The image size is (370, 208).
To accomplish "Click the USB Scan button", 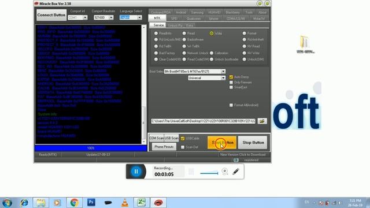I will click(x=171, y=138).
